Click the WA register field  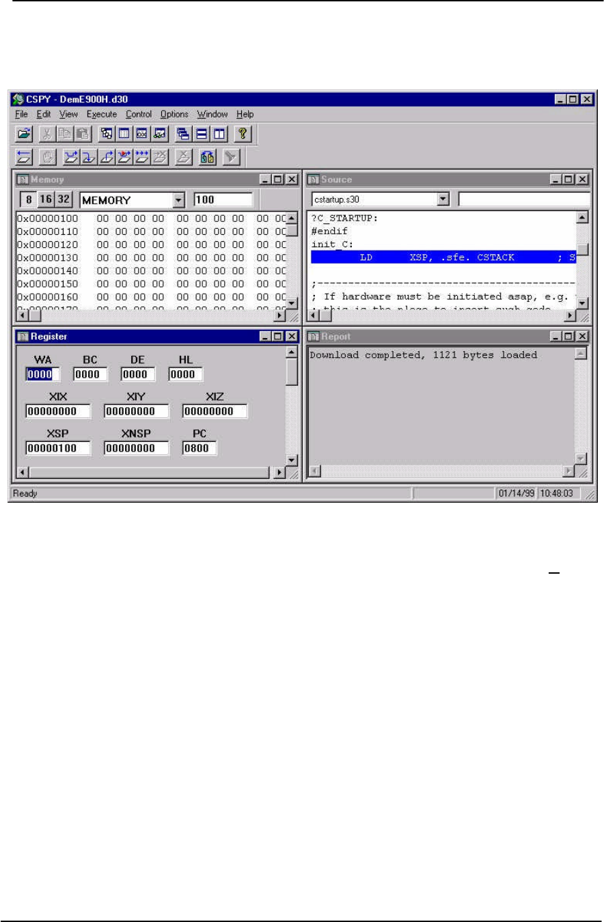(x=43, y=374)
